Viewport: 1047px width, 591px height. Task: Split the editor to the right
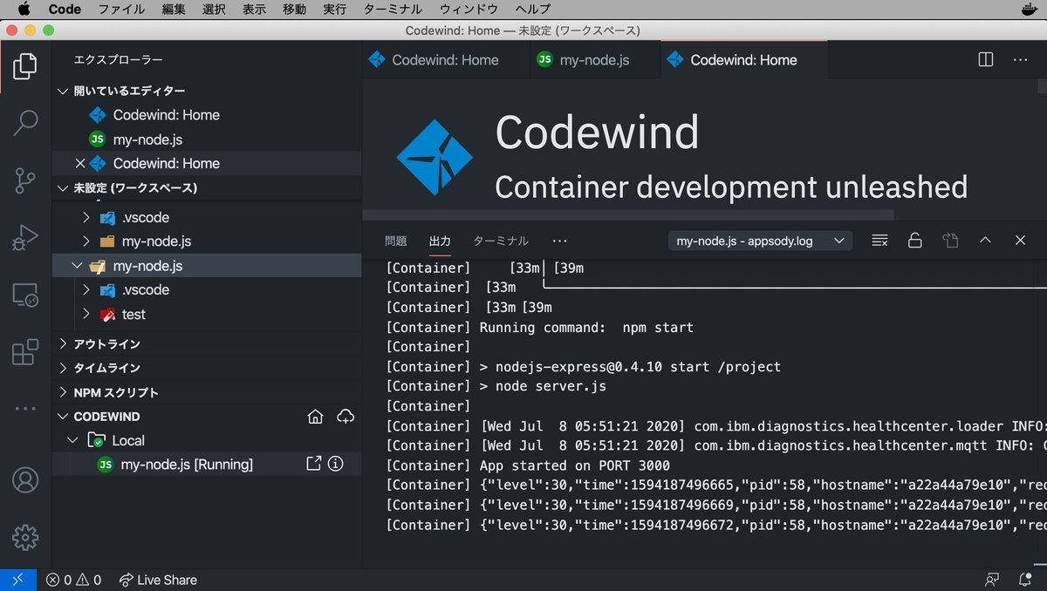[x=986, y=60]
